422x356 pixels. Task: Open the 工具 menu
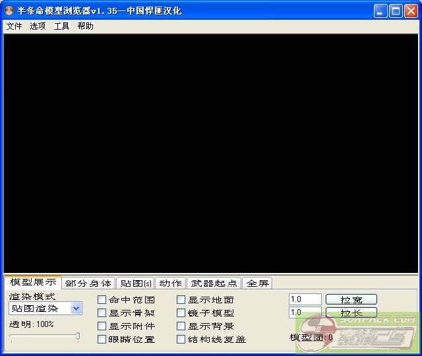61,26
